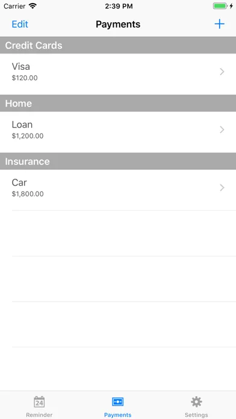The image size is (236, 419).
Task: Tap the Credit Cards section header
Action: coord(118,45)
